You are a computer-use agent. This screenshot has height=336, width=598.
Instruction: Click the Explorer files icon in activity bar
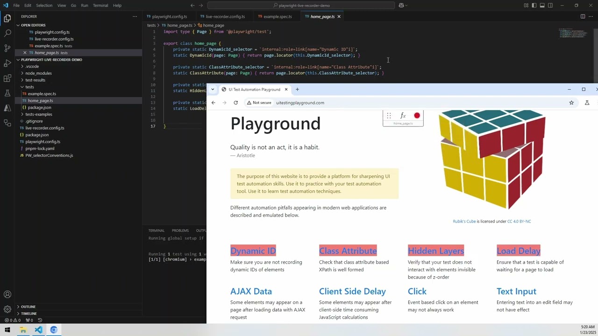click(7, 18)
